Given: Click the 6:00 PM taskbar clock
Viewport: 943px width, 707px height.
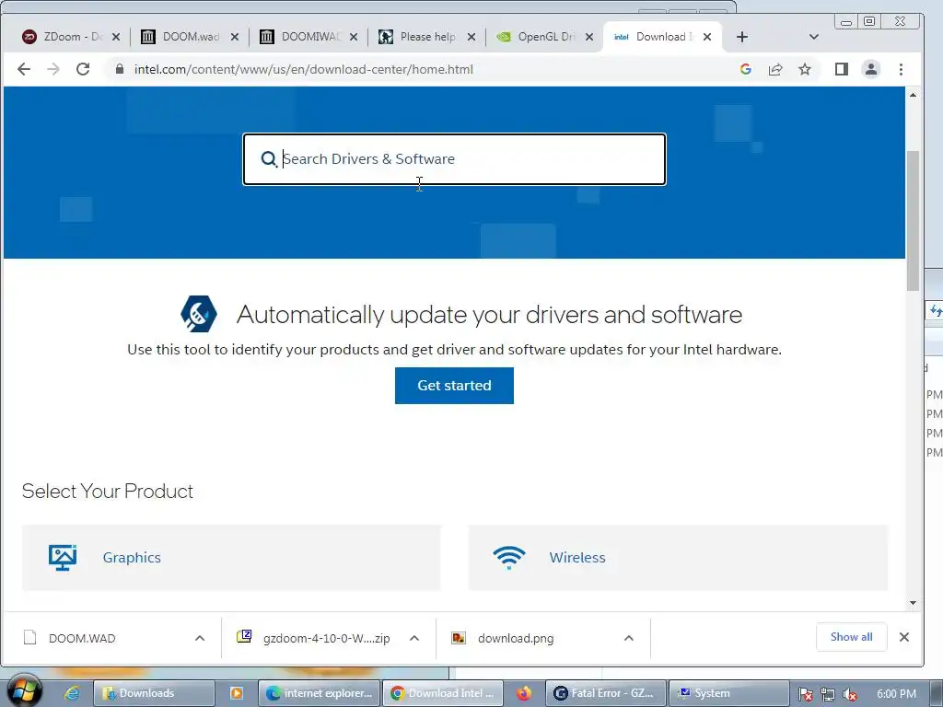Looking at the screenshot, I should tap(896, 694).
